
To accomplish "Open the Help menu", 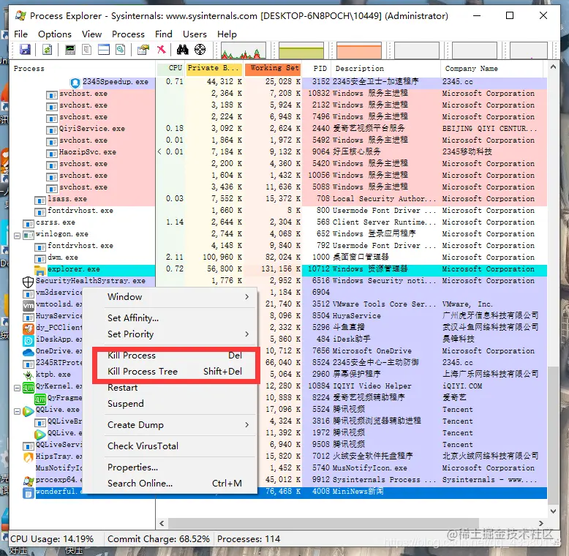I will tap(227, 34).
